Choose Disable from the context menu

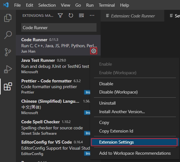(x=135, y=84)
